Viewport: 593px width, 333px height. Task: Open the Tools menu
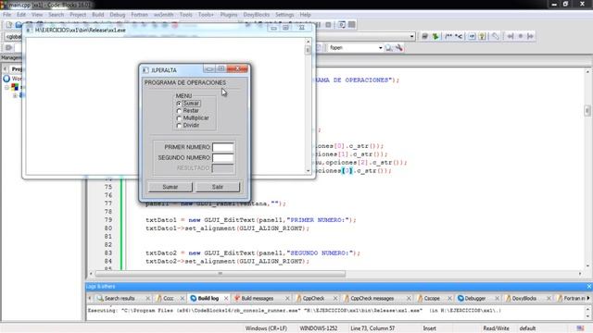pyautogui.click(x=185, y=15)
